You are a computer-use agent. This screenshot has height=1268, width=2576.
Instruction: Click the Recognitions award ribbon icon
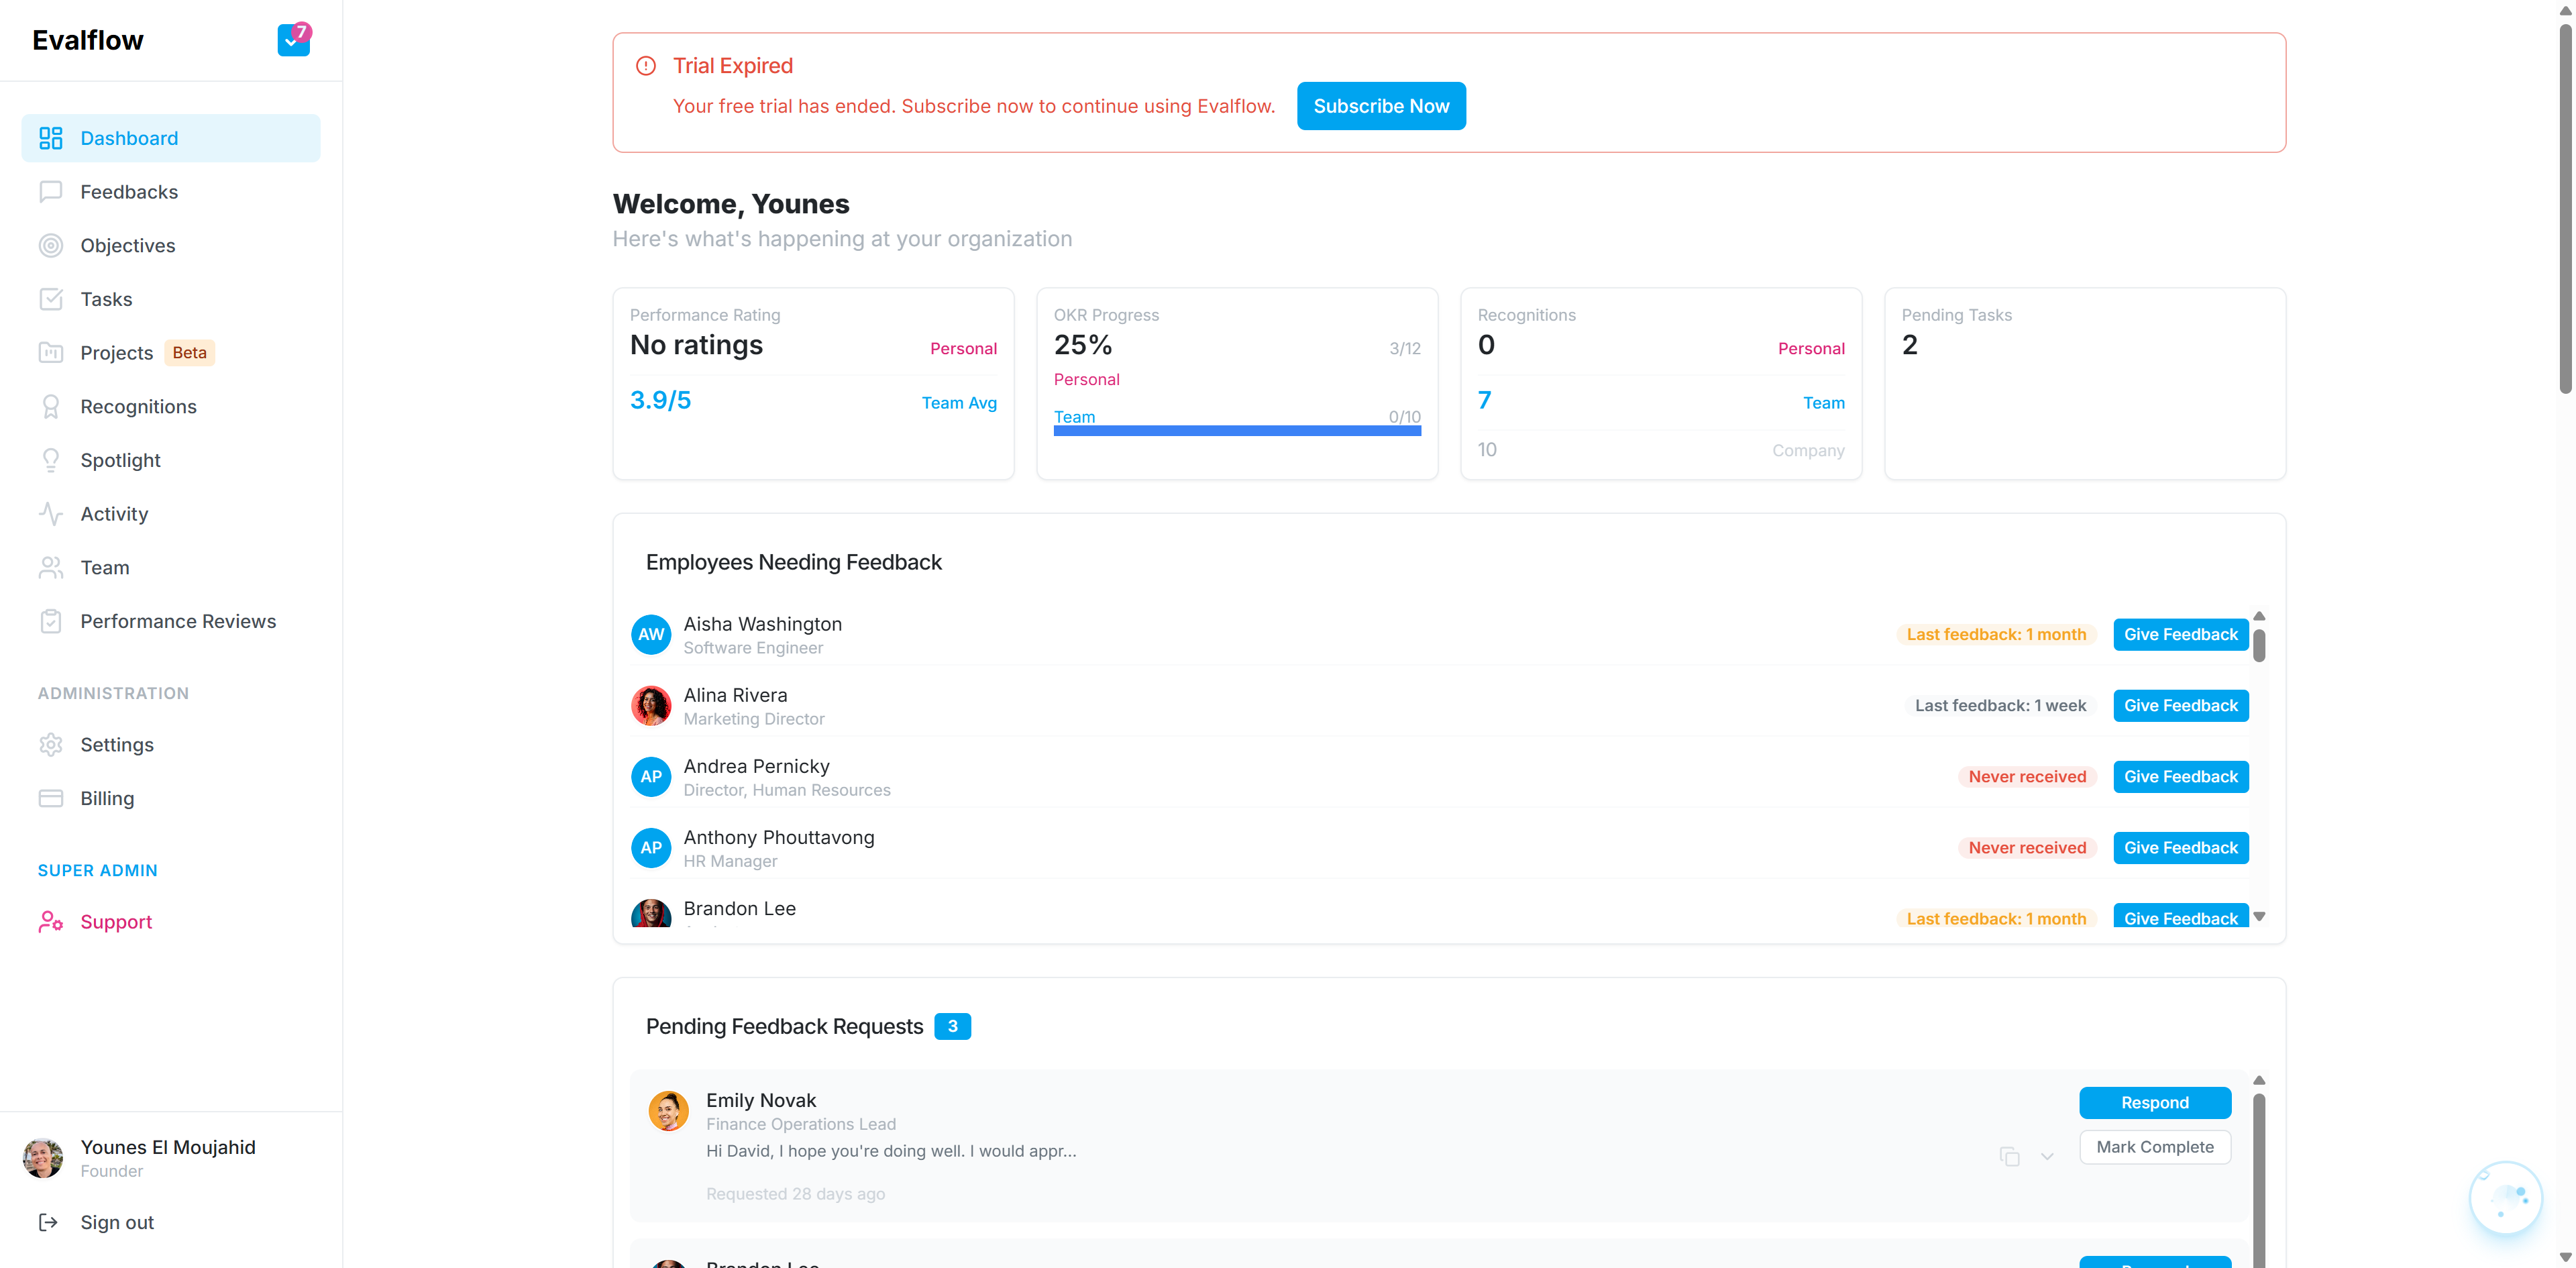51,407
